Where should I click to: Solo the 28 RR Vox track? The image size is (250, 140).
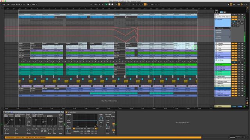(x=239, y=84)
